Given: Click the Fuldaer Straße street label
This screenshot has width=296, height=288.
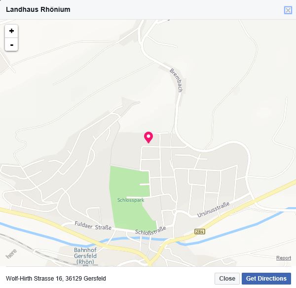Looking at the screenshot, I should click(x=93, y=226).
